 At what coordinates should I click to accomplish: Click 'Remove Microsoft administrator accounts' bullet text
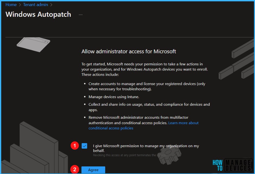[144, 123]
